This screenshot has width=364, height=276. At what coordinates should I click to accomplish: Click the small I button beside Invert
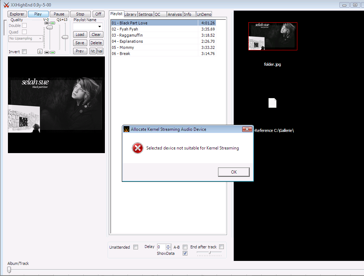coord(40,52)
